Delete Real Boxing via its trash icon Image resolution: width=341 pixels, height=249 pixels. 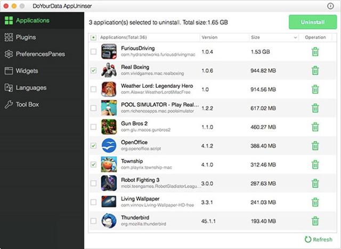[315, 71]
